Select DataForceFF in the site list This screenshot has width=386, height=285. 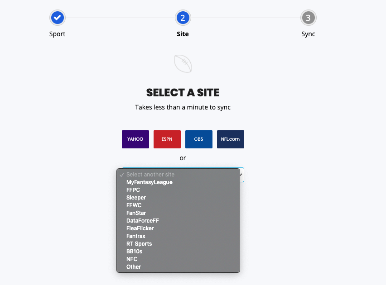pos(178,221)
